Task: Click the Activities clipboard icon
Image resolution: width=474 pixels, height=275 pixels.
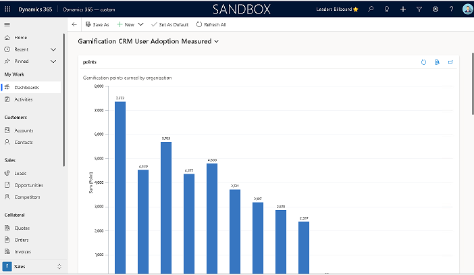Action: coord(7,99)
